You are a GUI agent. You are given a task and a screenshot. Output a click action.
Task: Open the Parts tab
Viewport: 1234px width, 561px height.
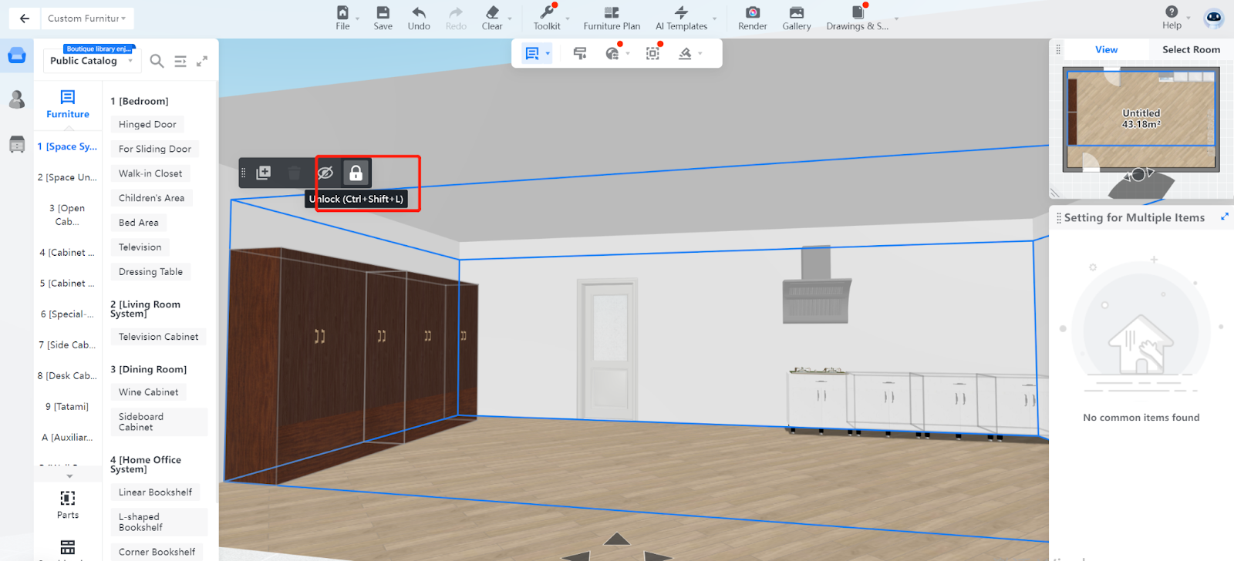tap(68, 505)
